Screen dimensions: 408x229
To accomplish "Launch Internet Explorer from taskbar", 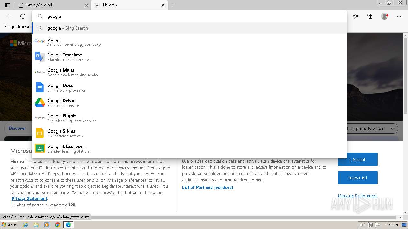I will point(25,225).
